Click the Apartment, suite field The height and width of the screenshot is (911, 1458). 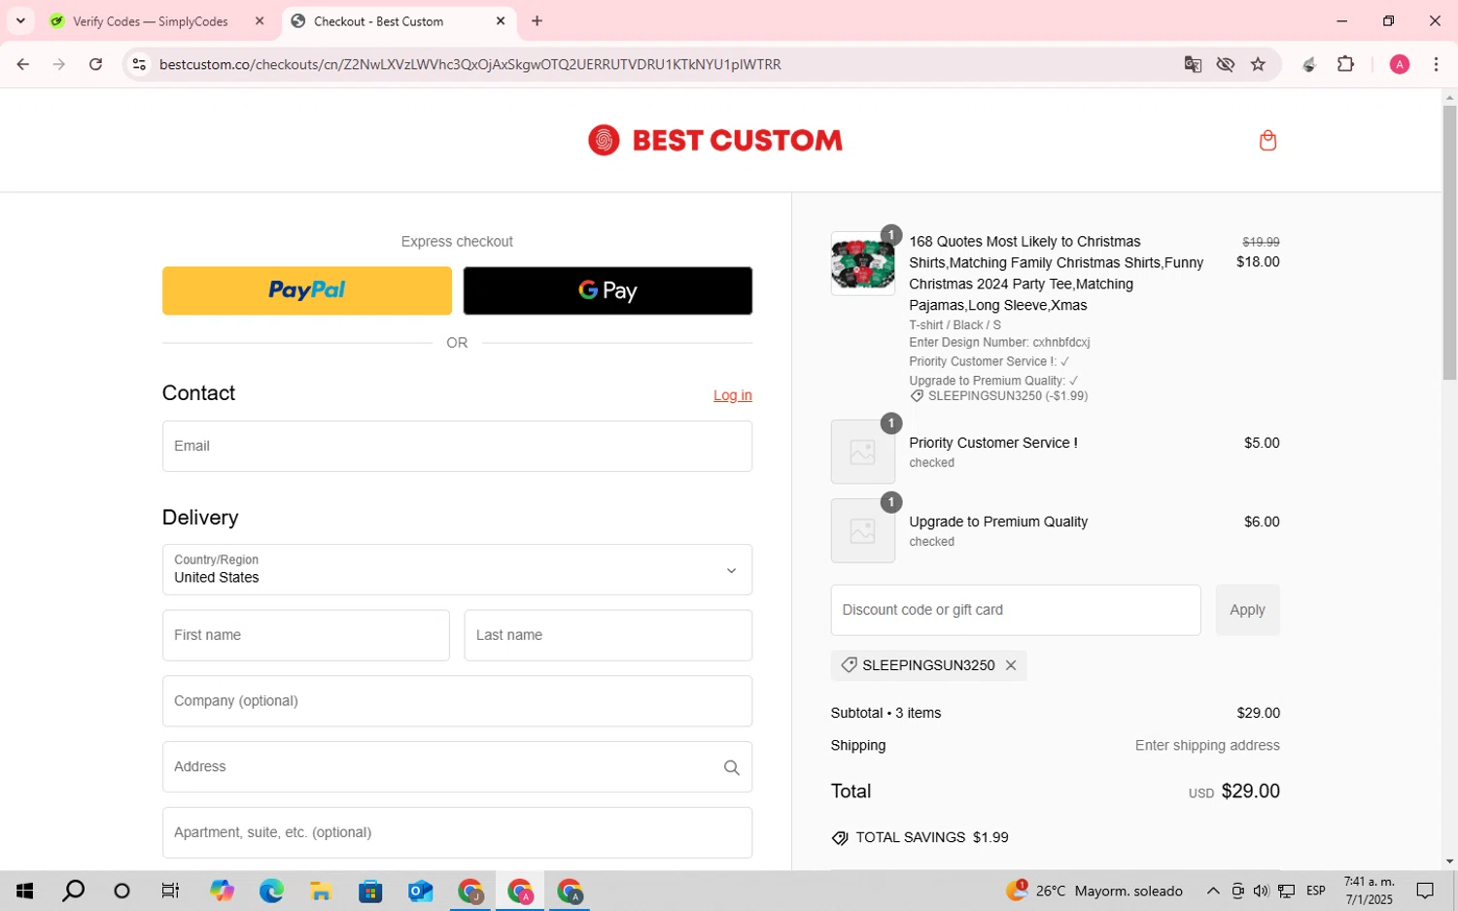(457, 832)
